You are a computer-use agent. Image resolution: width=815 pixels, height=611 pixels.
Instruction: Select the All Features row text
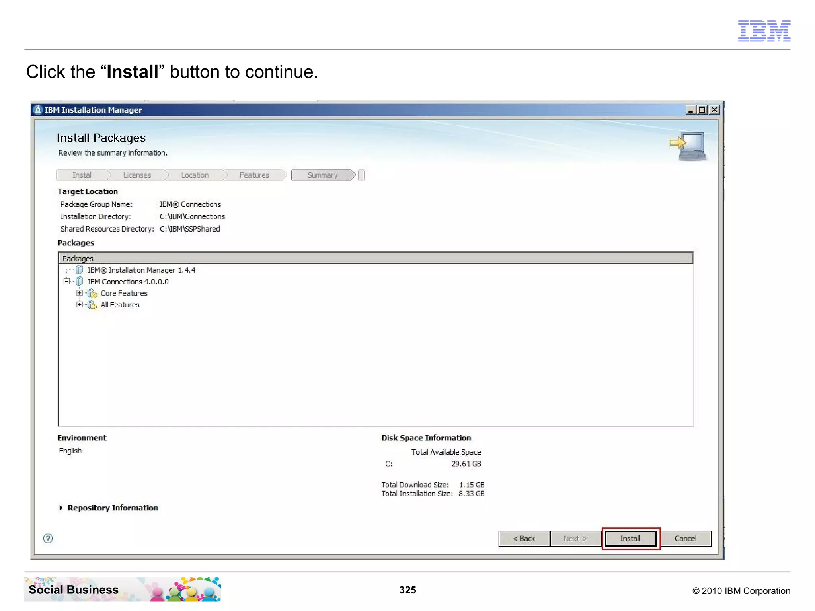[120, 305]
